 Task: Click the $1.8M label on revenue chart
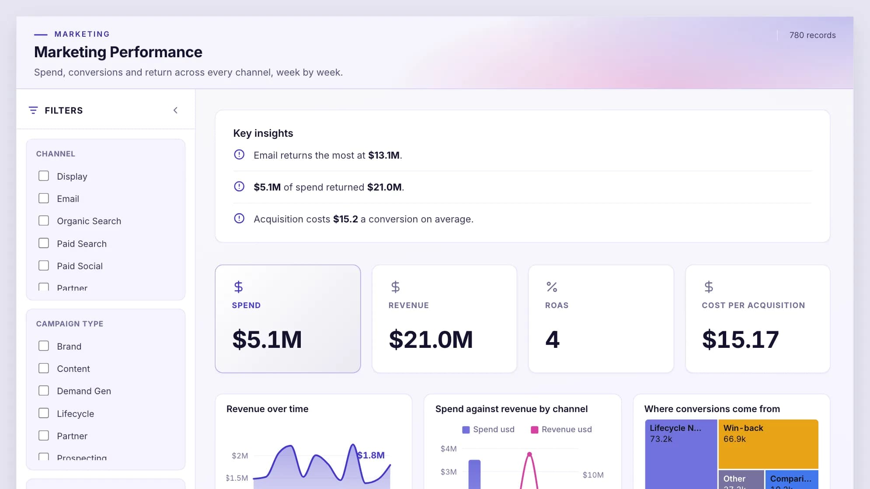[x=371, y=455]
